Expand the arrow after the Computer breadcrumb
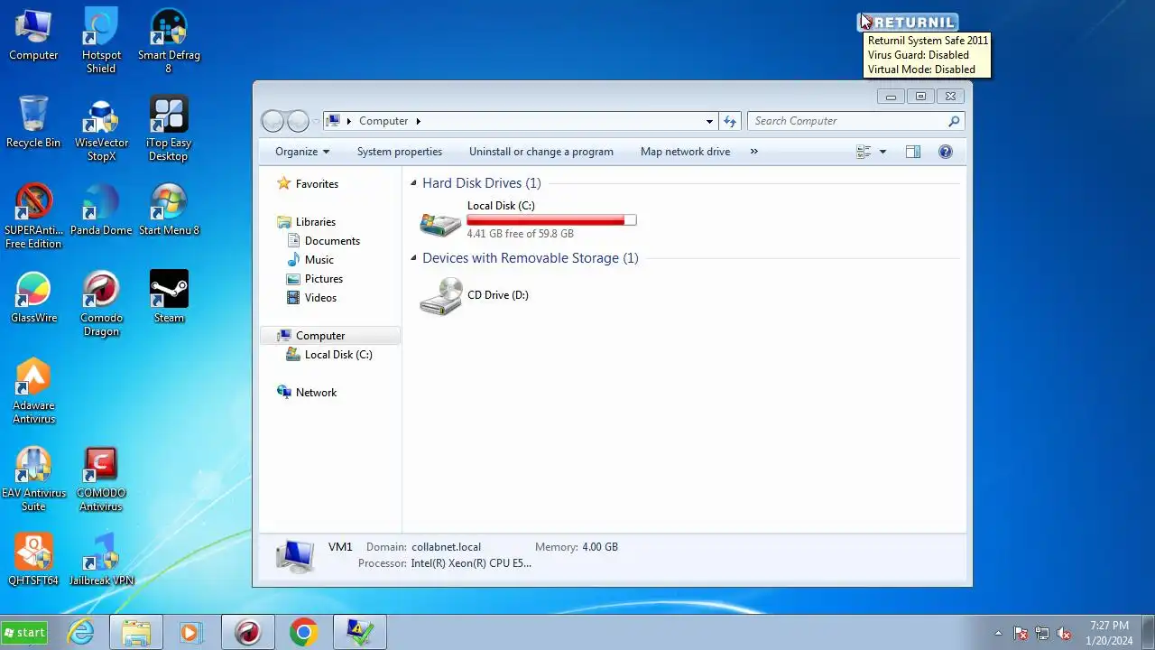 419,121
